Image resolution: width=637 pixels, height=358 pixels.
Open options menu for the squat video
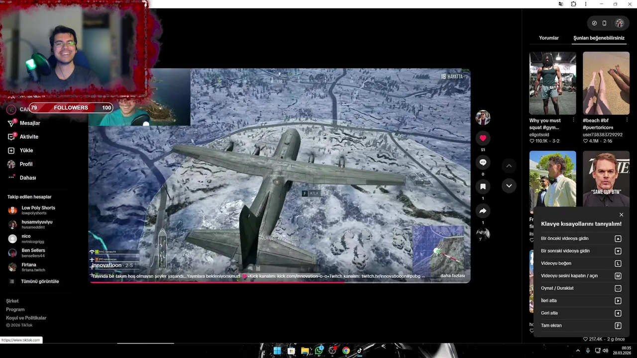(573, 120)
